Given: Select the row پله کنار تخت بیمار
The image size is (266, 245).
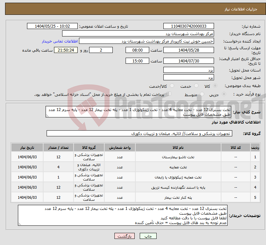Looking at the screenshot, I should point(136,197).
